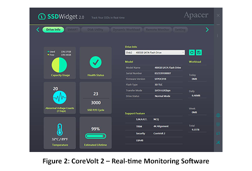Screen dimensions: 252x171
Task: Click the Health Status checkmark icon
Action: (x=96, y=62)
